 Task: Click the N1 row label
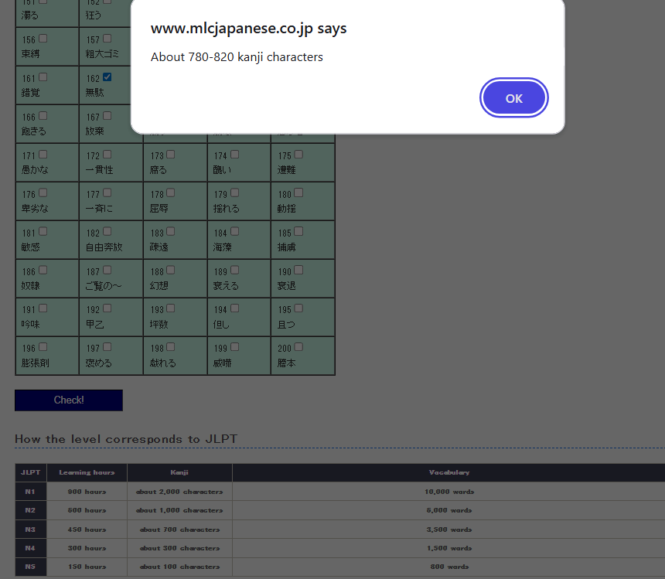[x=30, y=492]
